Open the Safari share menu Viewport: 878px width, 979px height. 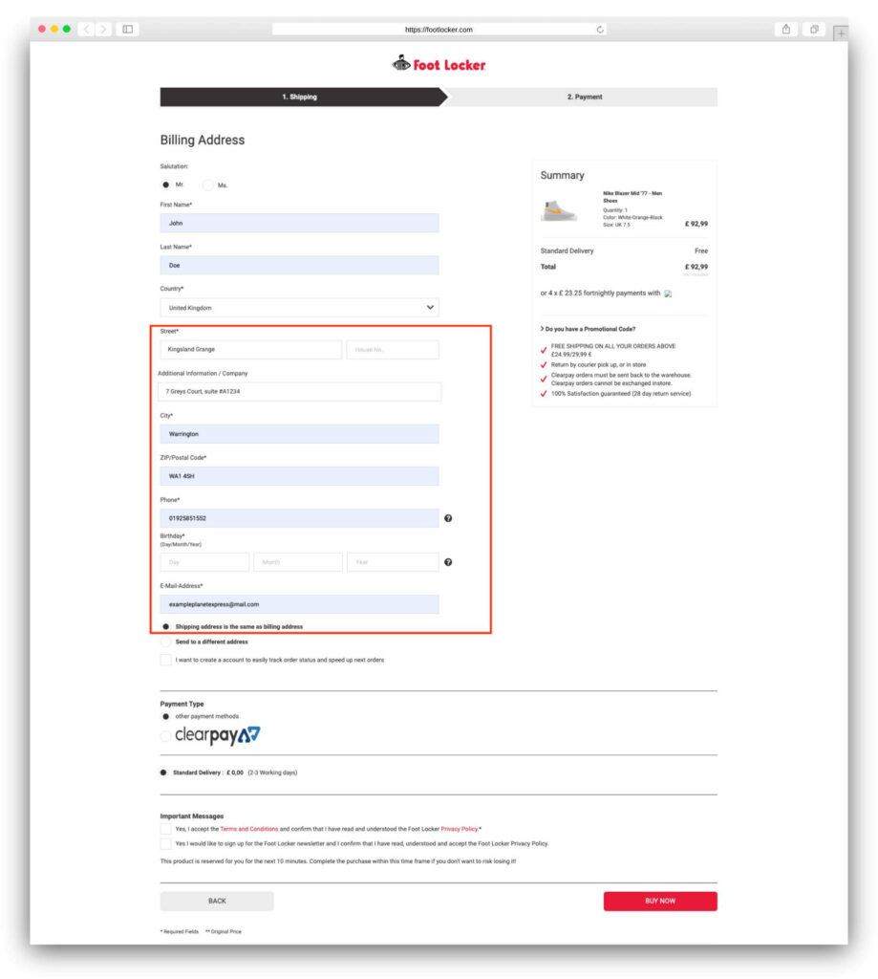tap(785, 30)
